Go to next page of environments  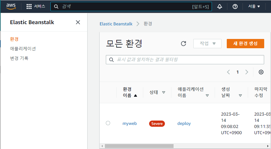pyautogui.click(x=247, y=72)
